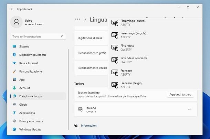Screen dimensions: 210x139
Task: Choose Finlandese con Sami layout
Action: point(155,60)
